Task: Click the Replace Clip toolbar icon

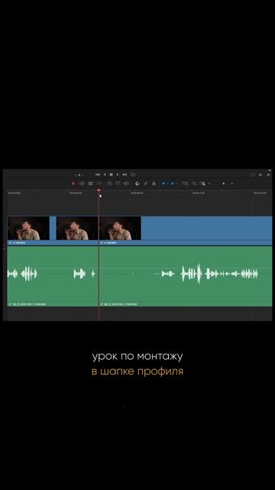Action: pyautogui.click(x=126, y=184)
